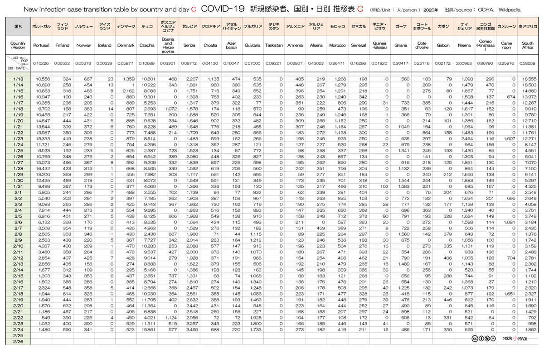Select the 'Serbia' column header
The image size is (544, 348).
pyautogui.click(x=189, y=46)
